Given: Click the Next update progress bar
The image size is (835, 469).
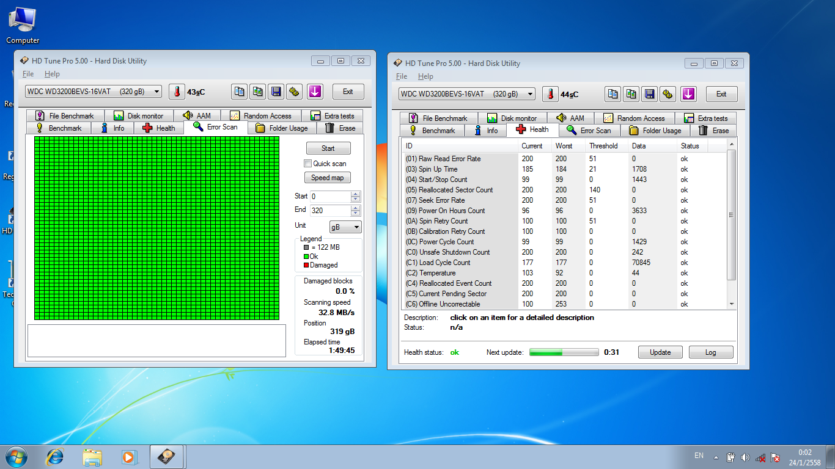Looking at the screenshot, I should pyautogui.click(x=564, y=352).
